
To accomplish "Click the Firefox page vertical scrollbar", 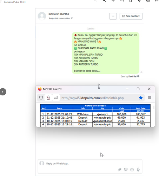I will click(154, 107).
